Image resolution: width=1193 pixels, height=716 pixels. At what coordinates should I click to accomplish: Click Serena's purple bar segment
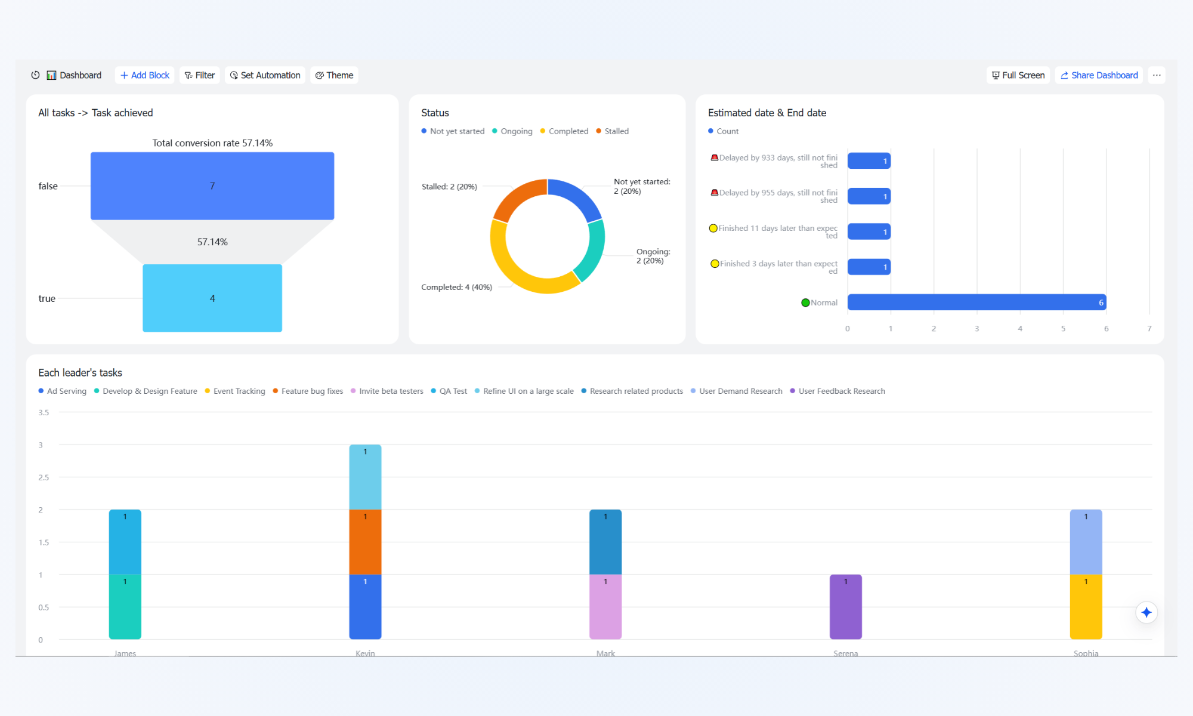(845, 607)
